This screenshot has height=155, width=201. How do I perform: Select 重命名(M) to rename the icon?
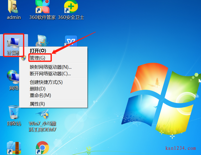pos(40,95)
